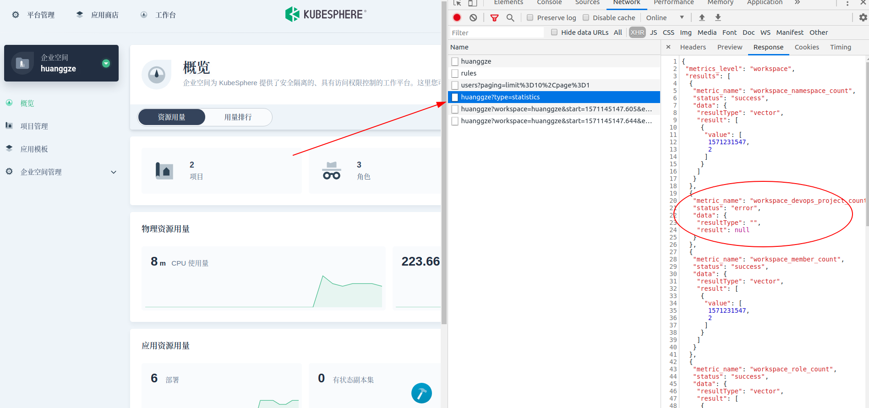Click the projects count card icon
The image size is (869, 408).
point(164,171)
